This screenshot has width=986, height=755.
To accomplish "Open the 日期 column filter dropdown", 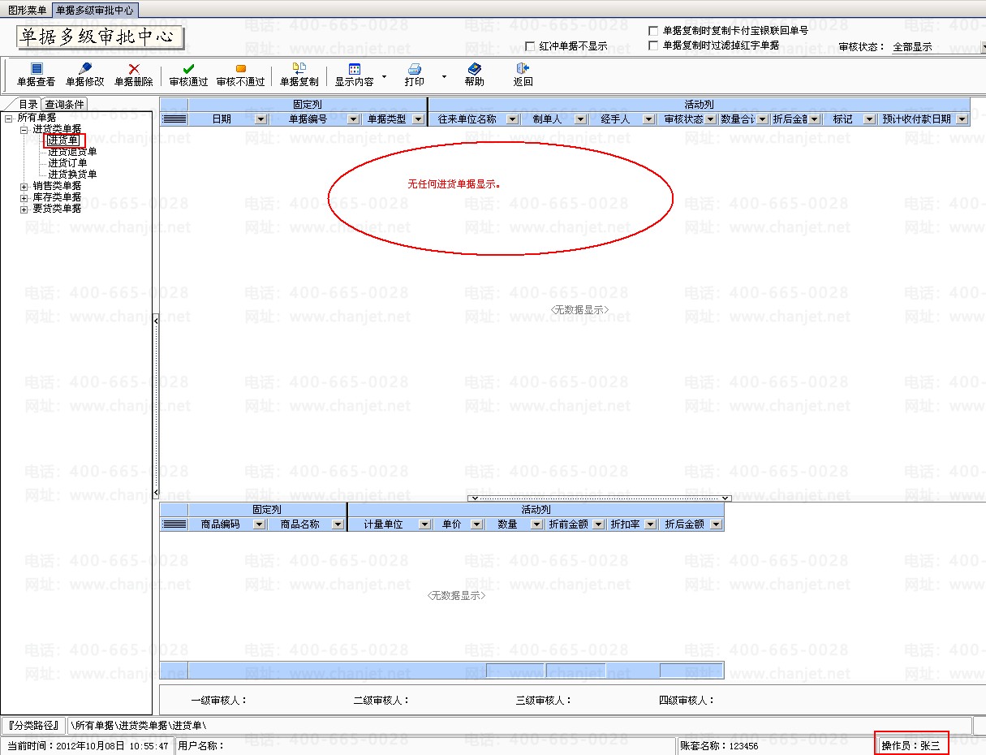I will point(260,119).
